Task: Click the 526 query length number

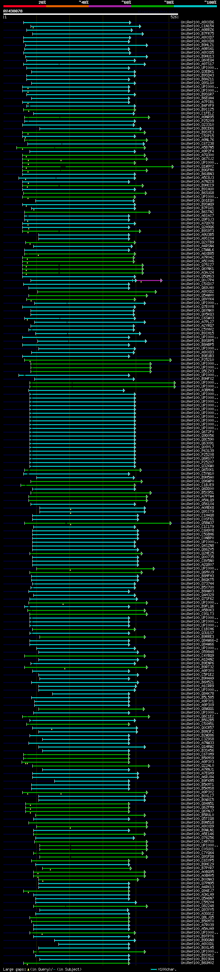Action: [x=174, y=17]
